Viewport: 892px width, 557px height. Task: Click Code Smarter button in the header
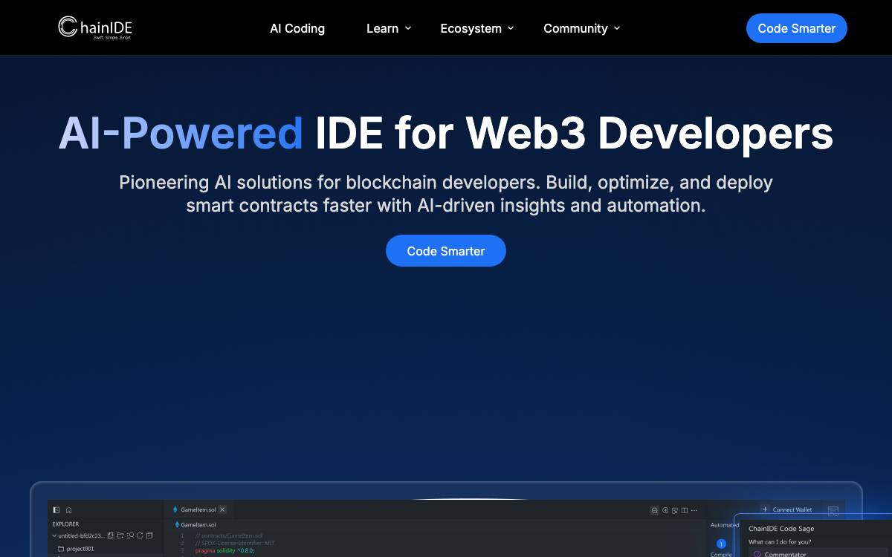tap(797, 28)
